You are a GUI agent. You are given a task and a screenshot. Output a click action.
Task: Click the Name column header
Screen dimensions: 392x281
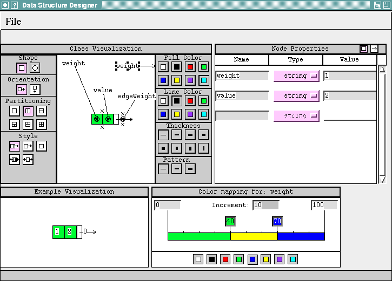click(x=242, y=60)
